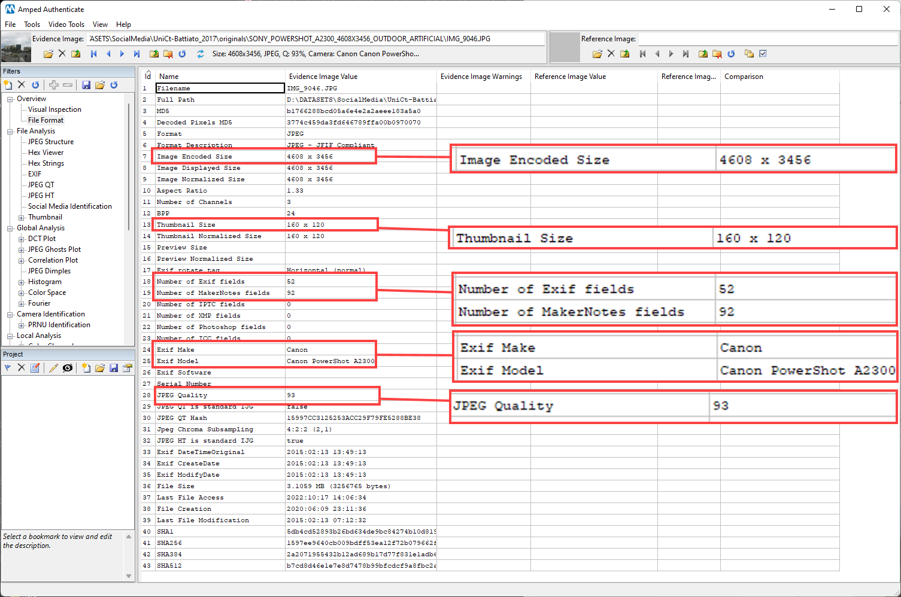Viewport: 901px width, 597px height.
Task: Create a new filter chain in Filters panel
Action: [8, 85]
